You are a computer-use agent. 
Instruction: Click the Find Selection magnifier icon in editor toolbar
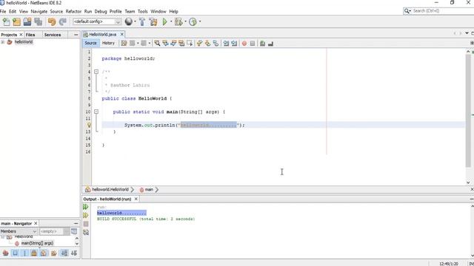point(157,44)
